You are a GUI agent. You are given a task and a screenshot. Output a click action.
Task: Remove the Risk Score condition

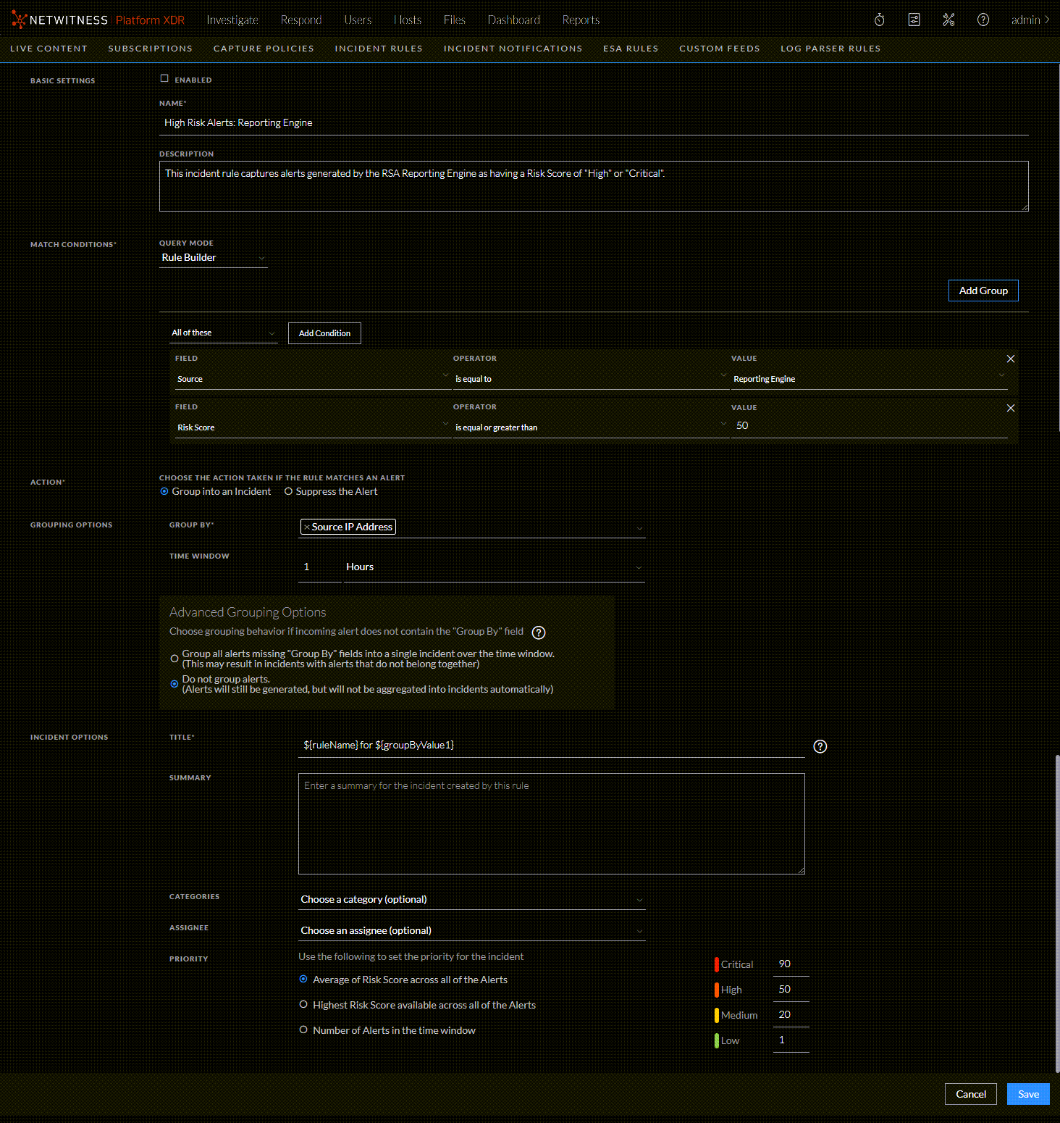pos(1010,407)
